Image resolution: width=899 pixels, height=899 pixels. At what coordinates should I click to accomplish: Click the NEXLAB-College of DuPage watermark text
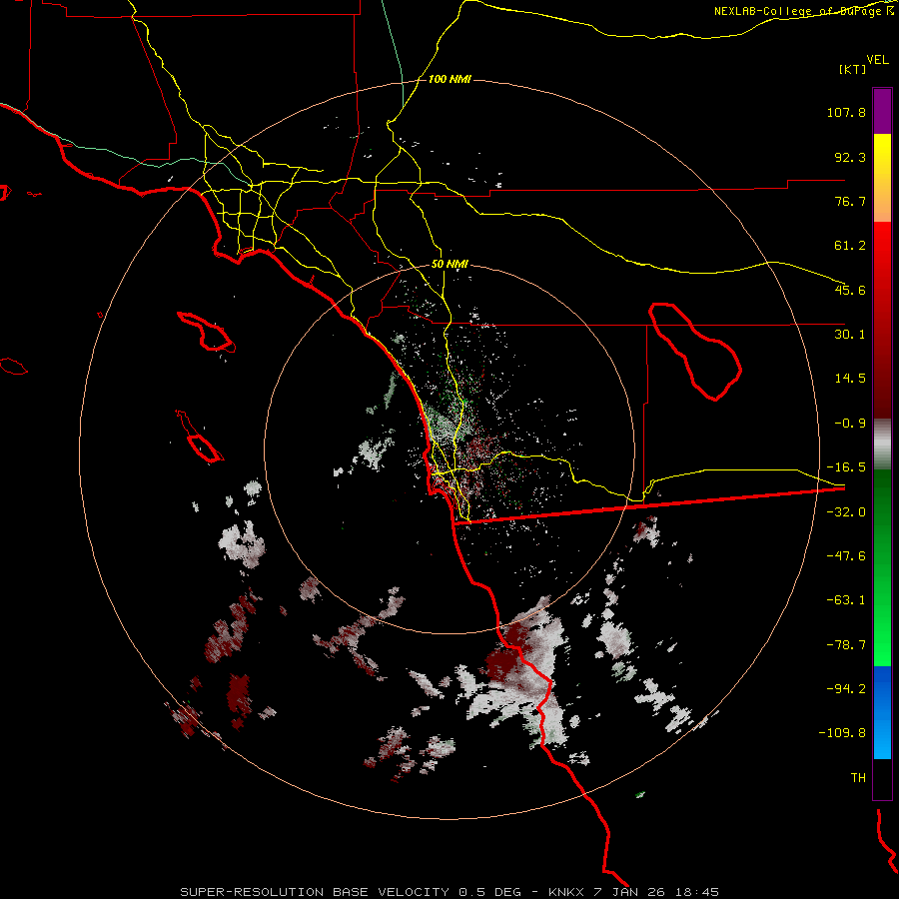point(797,11)
